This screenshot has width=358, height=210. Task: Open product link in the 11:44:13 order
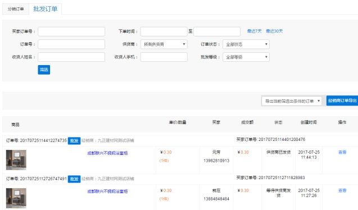pos(107,153)
